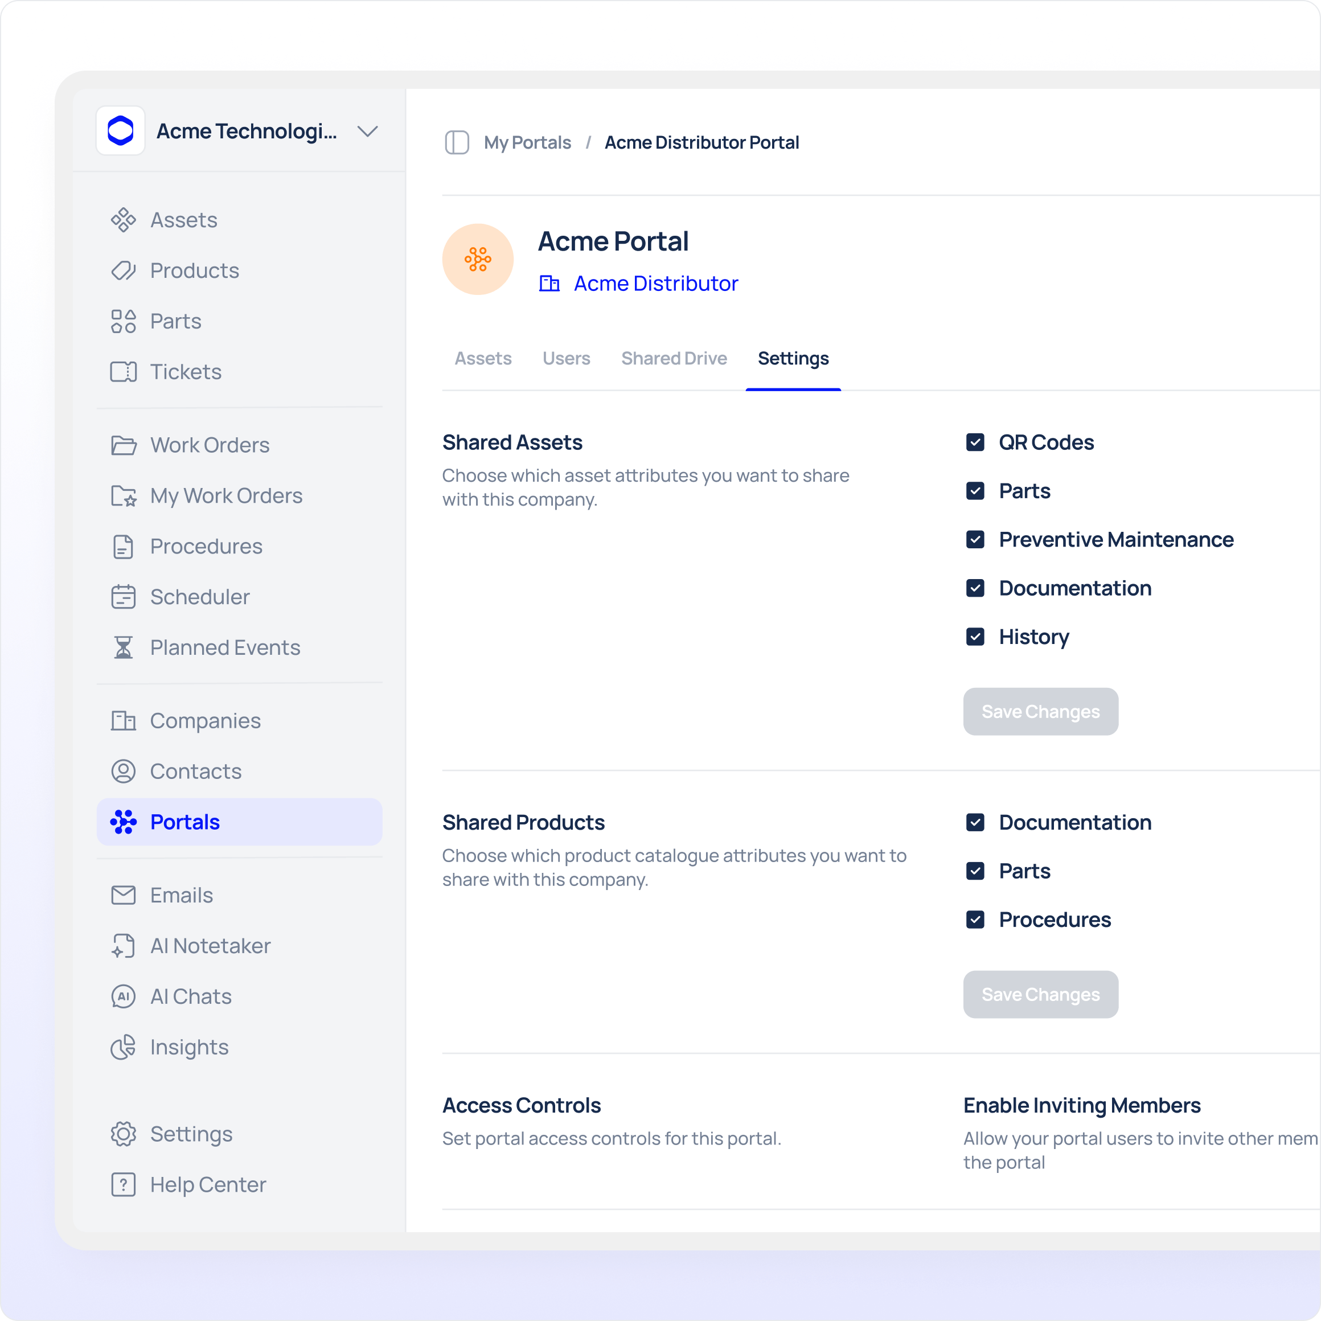Click the Acme Distributor company link
Screen dimensions: 1321x1321
point(655,283)
